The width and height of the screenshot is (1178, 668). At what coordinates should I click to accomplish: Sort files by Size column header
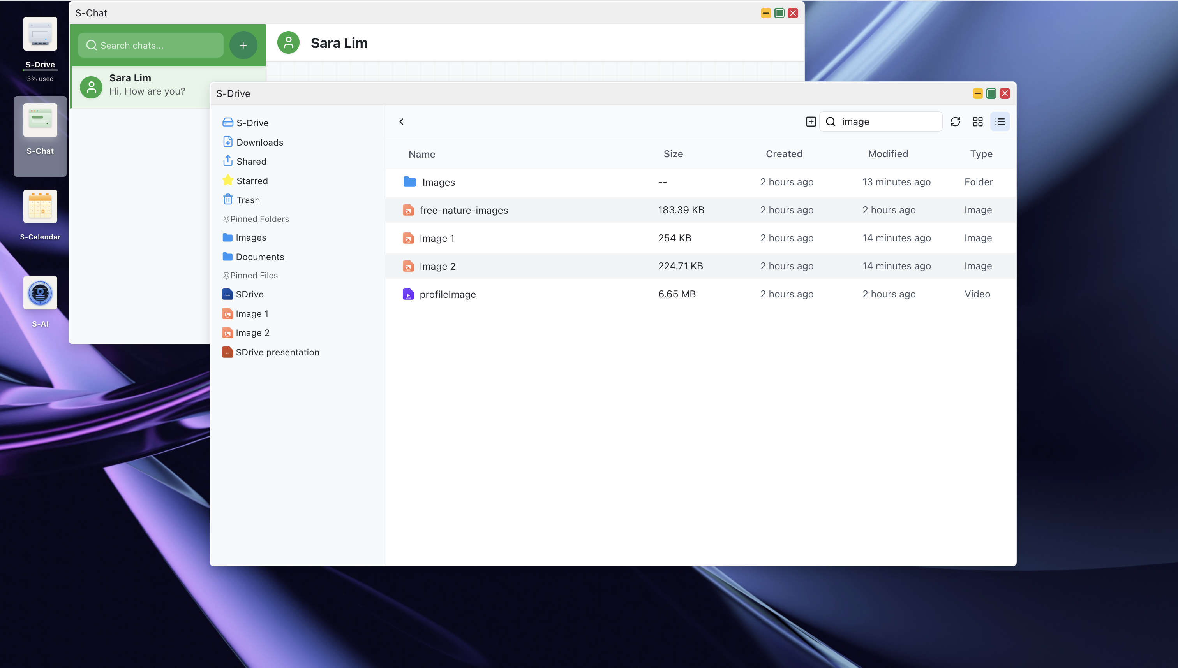[x=672, y=154]
